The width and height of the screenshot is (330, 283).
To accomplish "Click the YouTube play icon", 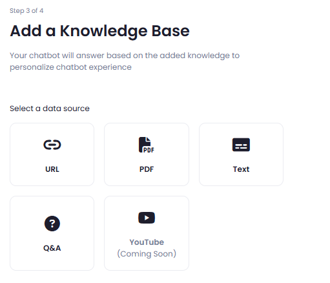I will coord(147,218).
